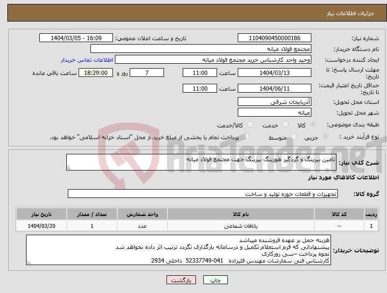Open اطلاعات تماس خریدار link

87,60
